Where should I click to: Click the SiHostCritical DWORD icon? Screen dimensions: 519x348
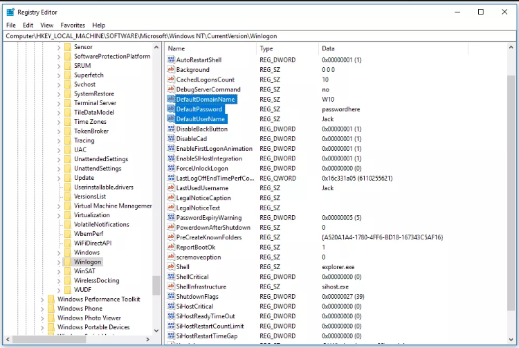171,306
